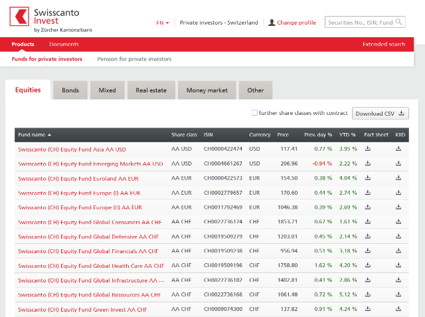Viewport: 425px width, 317px height.
Task: Download KIID for Green Invest AA CHF
Action: (398, 309)
